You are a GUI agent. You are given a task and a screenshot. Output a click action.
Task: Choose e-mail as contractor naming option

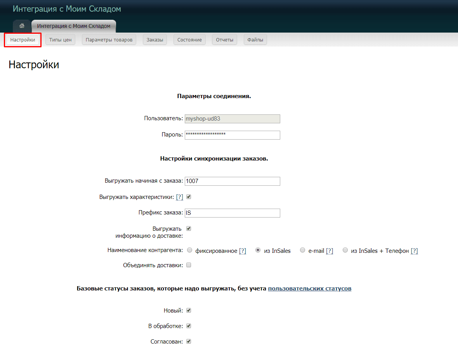tap(302, 251)
